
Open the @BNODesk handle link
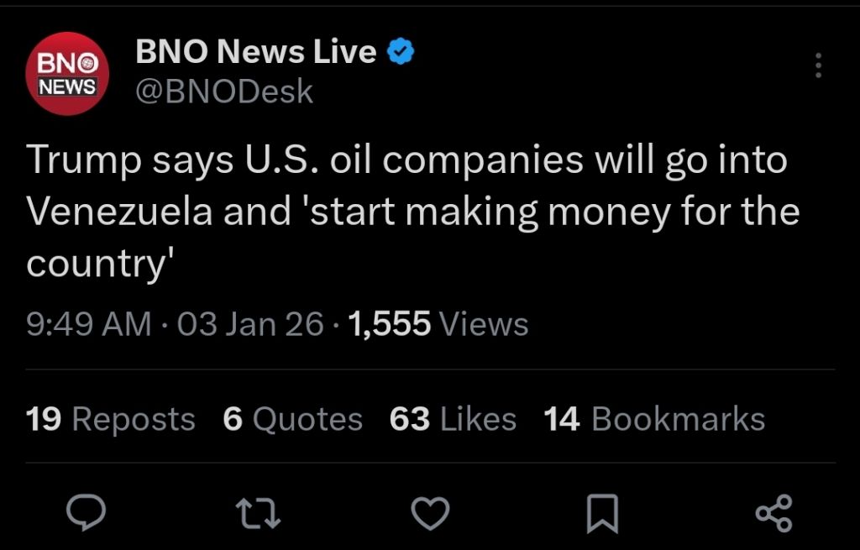point(224,91)
